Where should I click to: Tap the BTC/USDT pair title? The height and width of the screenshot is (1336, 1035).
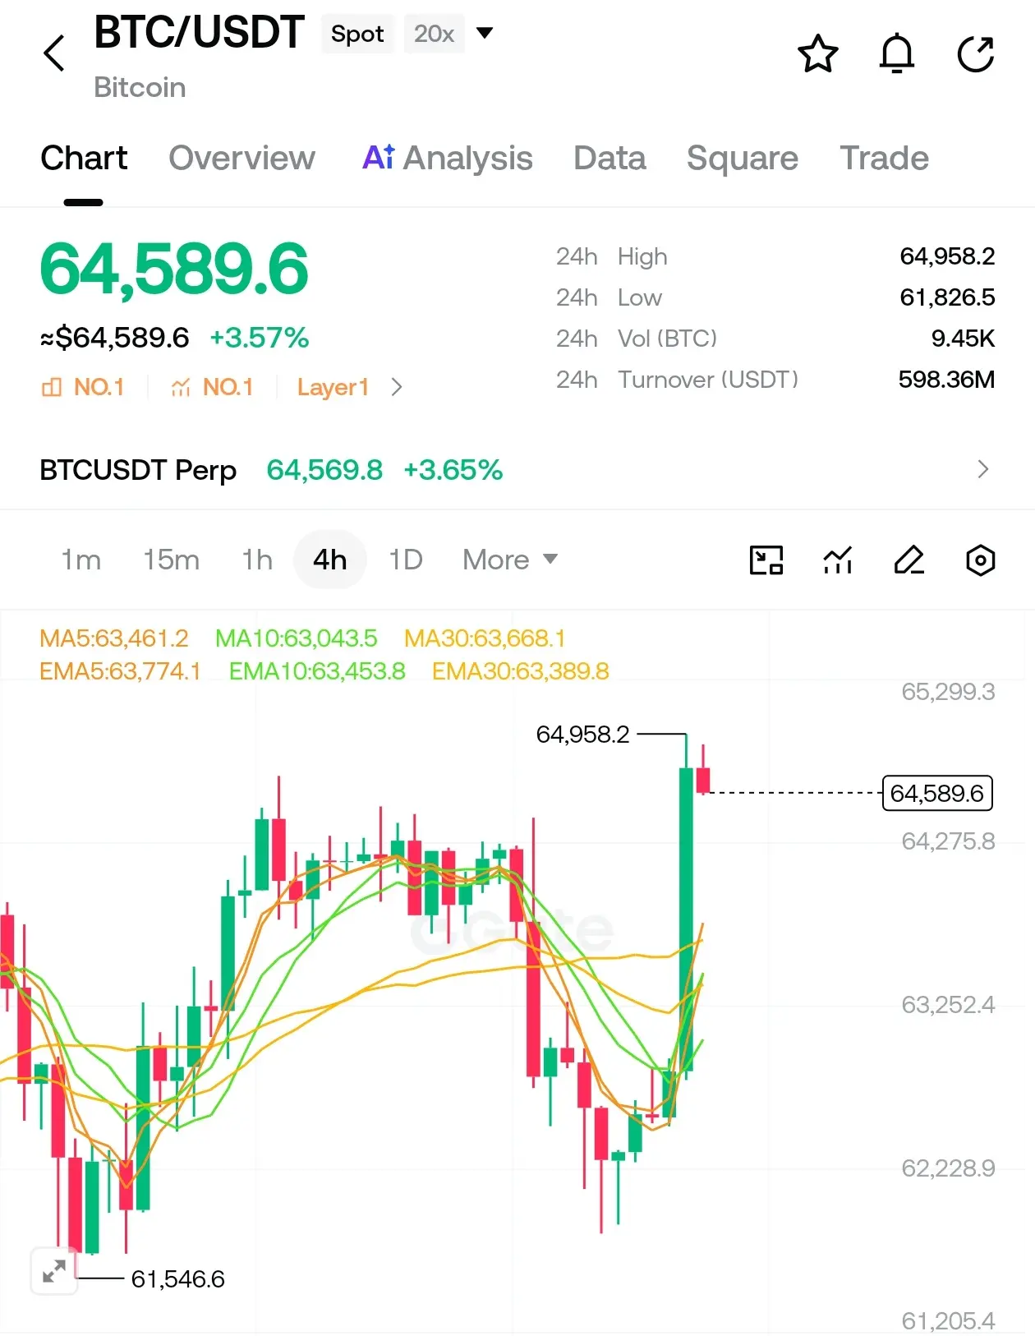coord(200,33)
